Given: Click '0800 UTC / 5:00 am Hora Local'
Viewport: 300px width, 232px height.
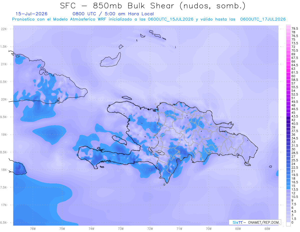Looking at the screenshot, I should click(x=113, y=14).
